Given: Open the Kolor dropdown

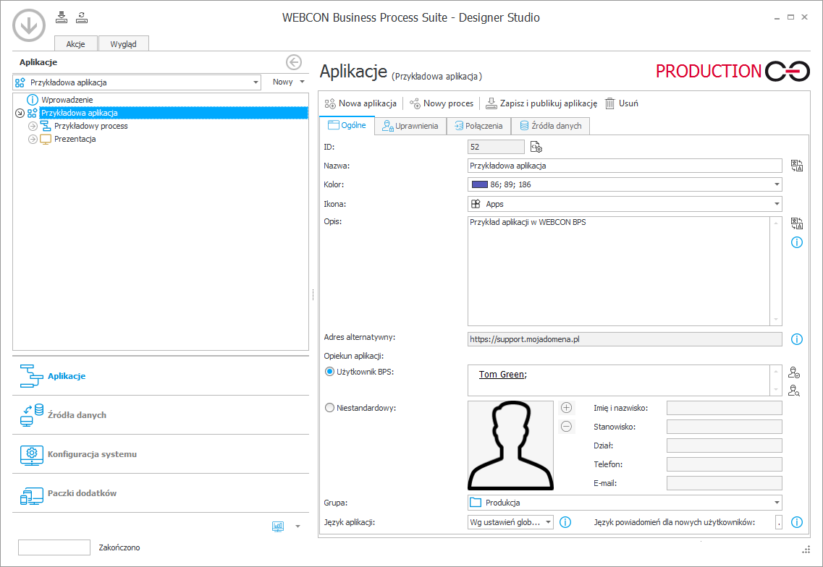Looking at the screenshot, I should click(777, 184).
